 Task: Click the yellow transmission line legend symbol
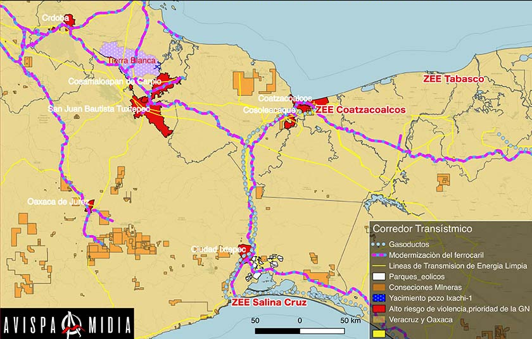tap(378, 266)
